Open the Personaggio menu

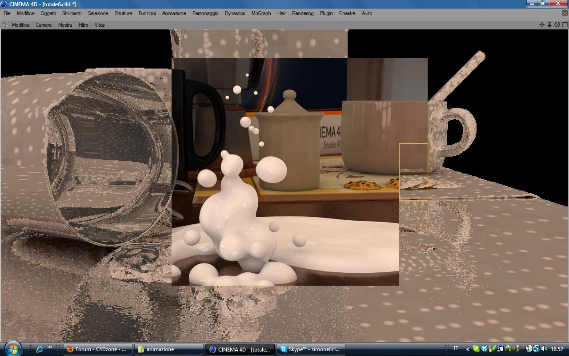coord(205,13)
